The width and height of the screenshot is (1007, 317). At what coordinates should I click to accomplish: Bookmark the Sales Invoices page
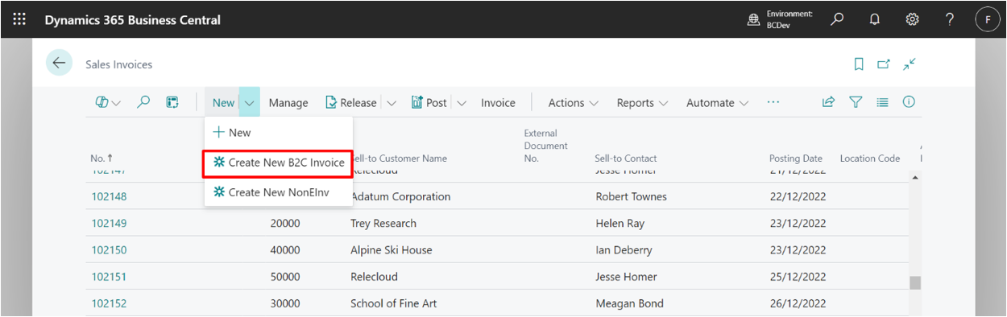point(859,64)
